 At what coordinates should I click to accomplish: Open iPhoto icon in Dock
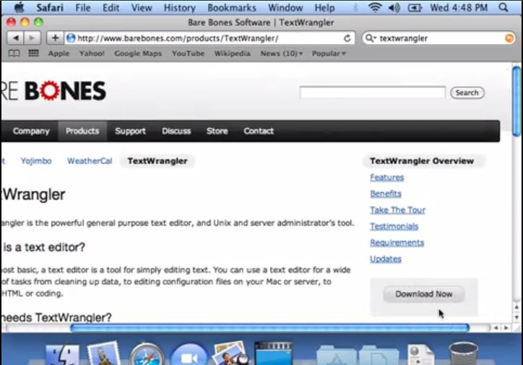pos(230,353)
